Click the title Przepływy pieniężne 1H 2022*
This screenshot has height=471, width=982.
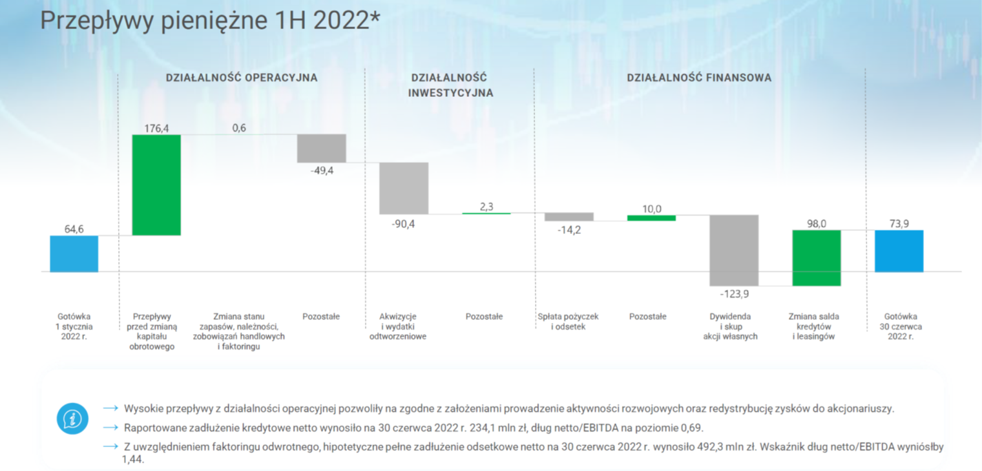point(210,21)
